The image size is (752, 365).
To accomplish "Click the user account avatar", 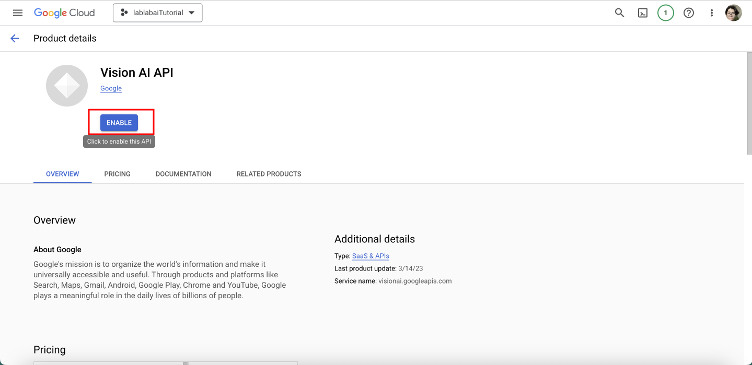I will click(733, 13).
